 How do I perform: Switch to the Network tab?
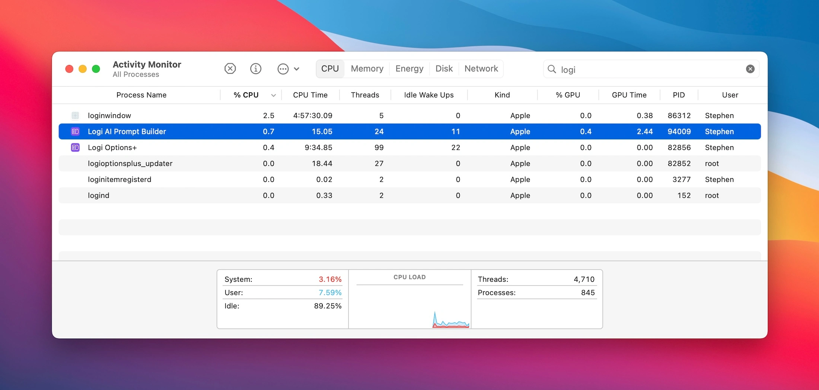(x=481, y=69)
